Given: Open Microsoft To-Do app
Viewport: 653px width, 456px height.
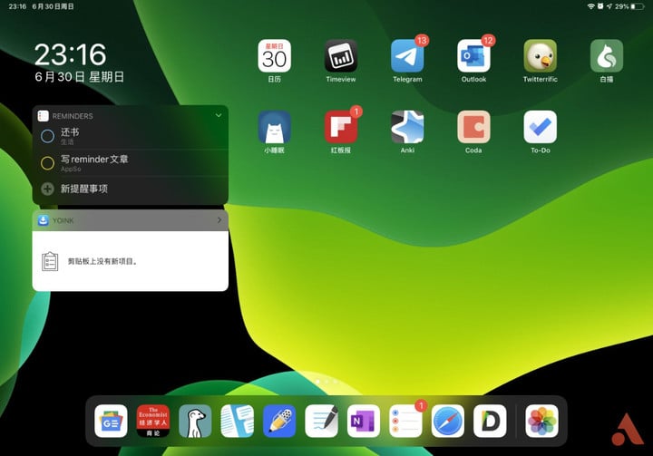Looking at the screenshot, I should pyautogui.click(x=541, y=127).
